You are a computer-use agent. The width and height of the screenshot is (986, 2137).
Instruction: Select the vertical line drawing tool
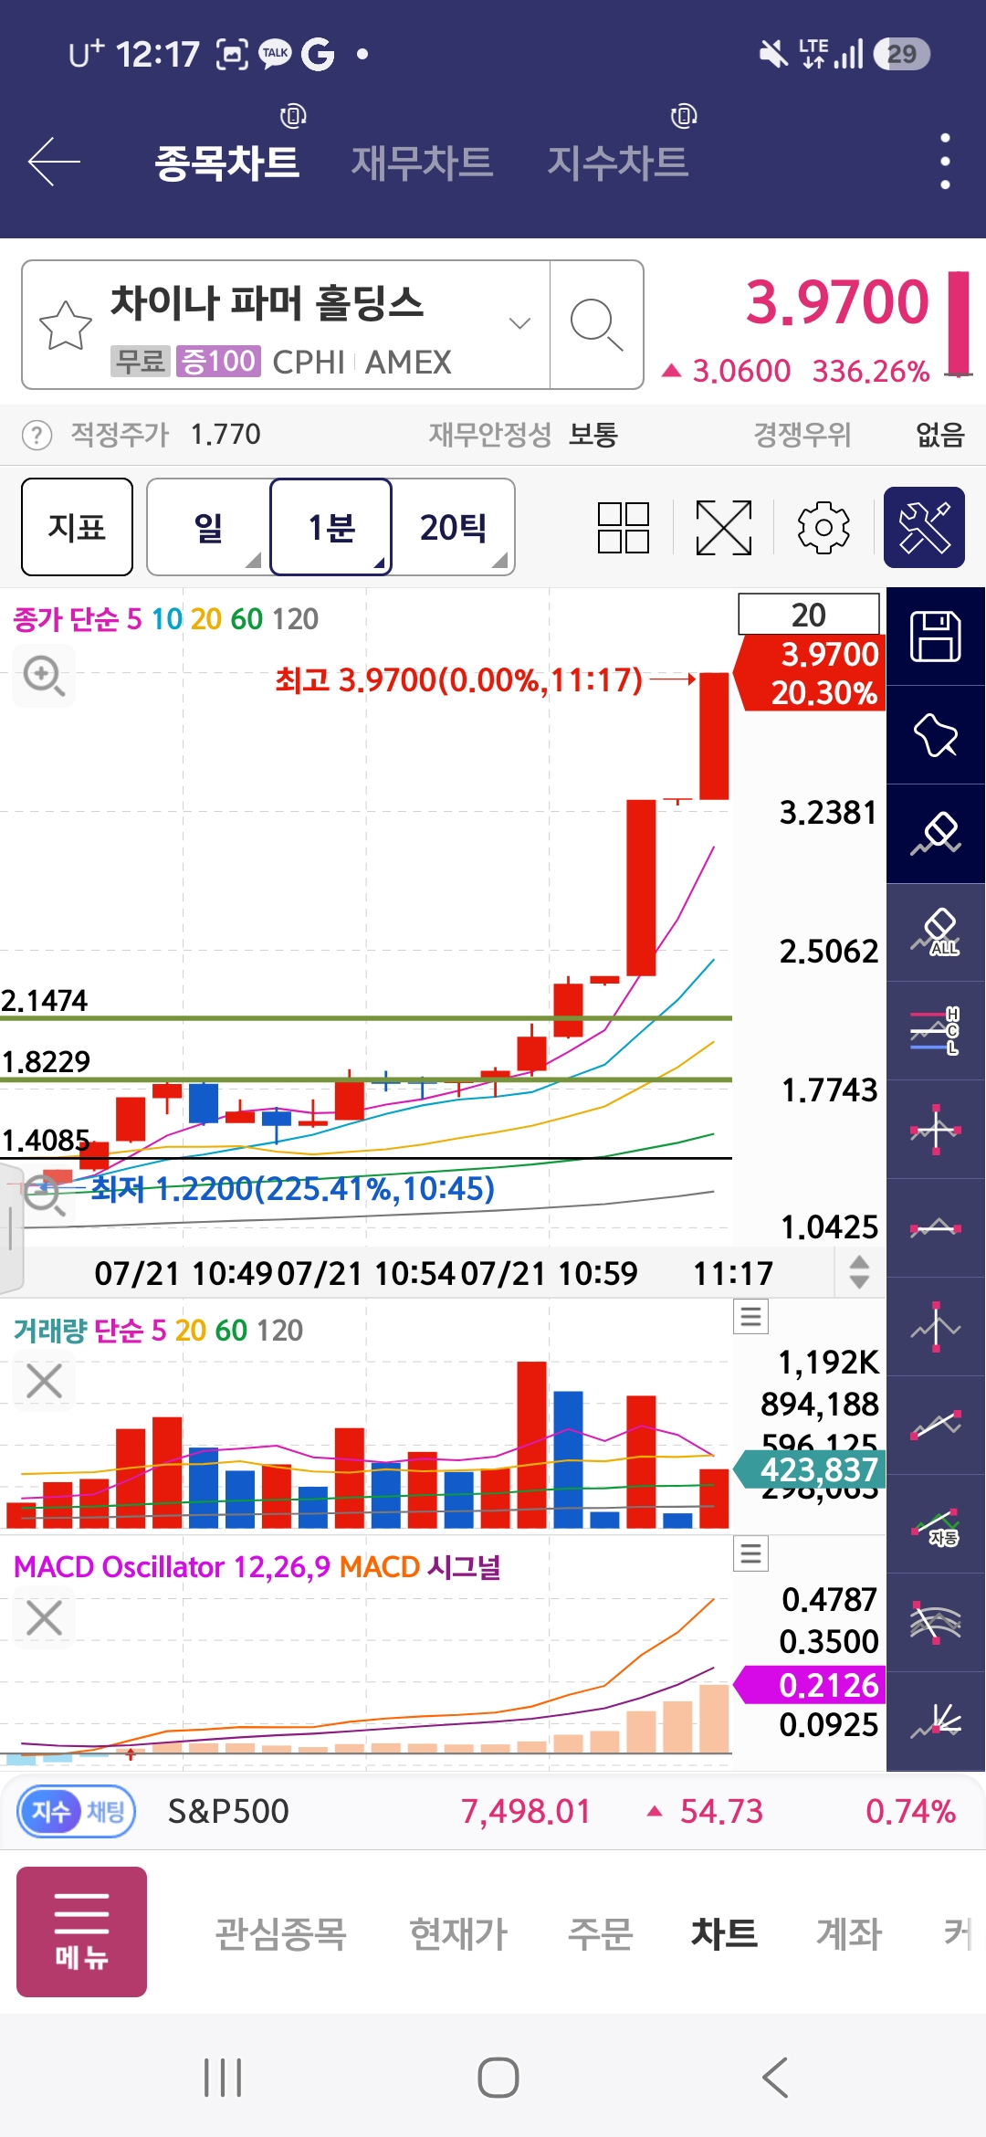pyautogui.click(x=936, y=1327)
